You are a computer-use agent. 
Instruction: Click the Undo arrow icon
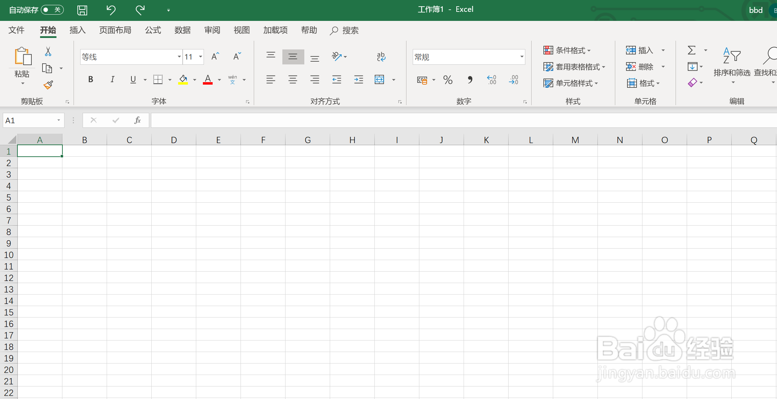[x=111, y=10]
